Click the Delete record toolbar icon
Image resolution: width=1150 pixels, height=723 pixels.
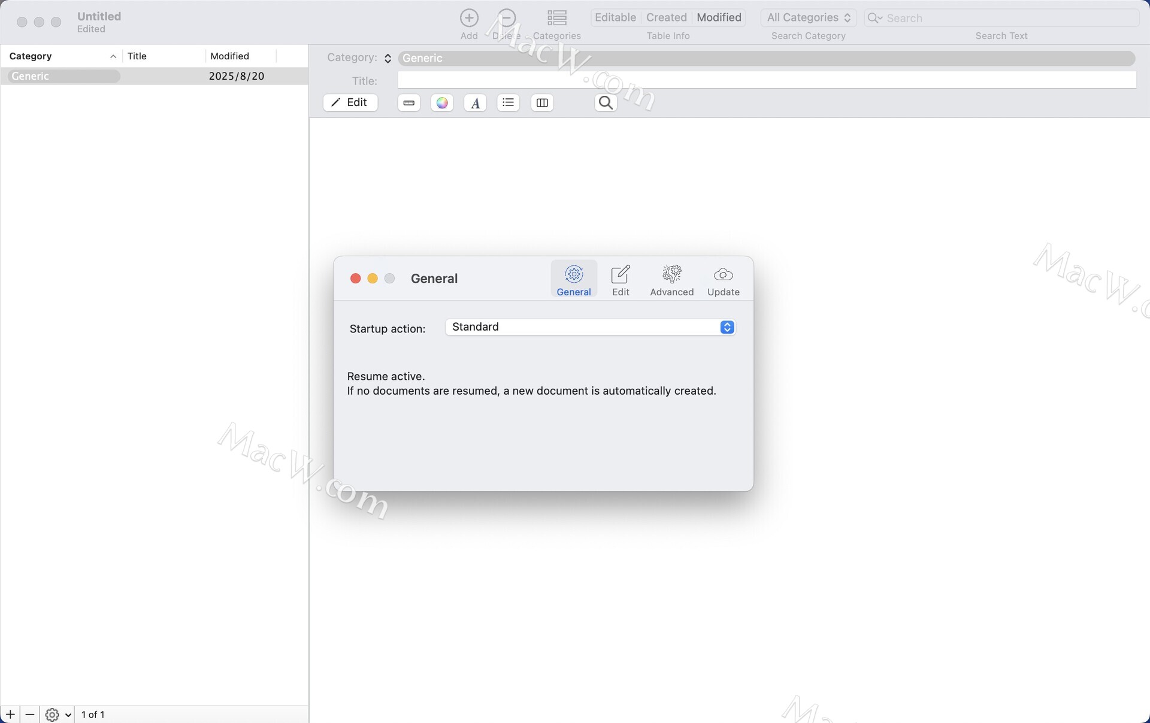click(x=507, y=18)
